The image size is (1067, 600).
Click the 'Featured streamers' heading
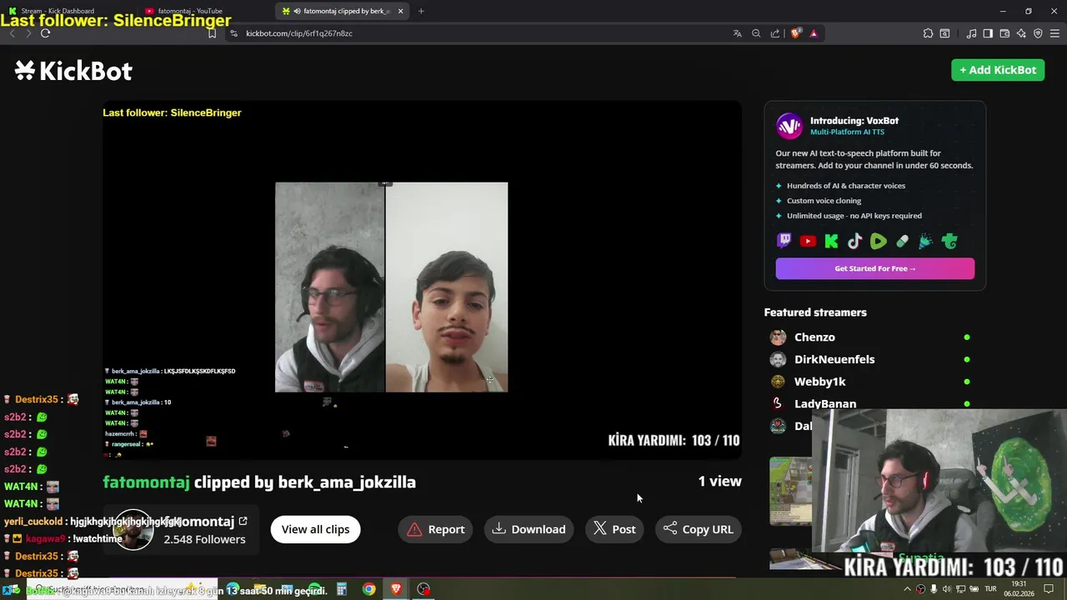click(x=815, y=312)
